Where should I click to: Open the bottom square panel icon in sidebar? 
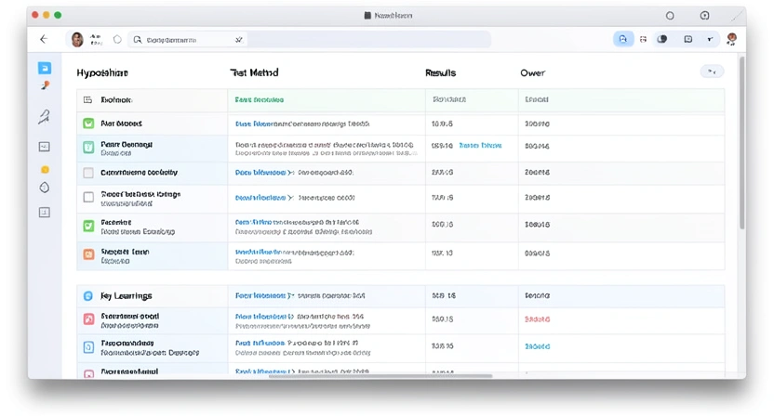point(45,213)
